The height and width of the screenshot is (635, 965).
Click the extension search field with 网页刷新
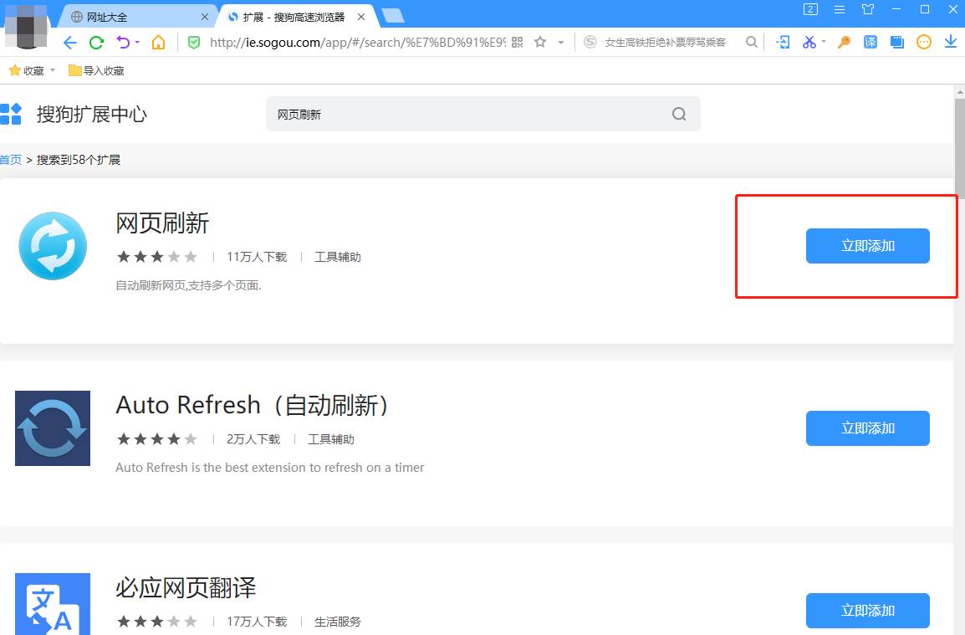483,114
